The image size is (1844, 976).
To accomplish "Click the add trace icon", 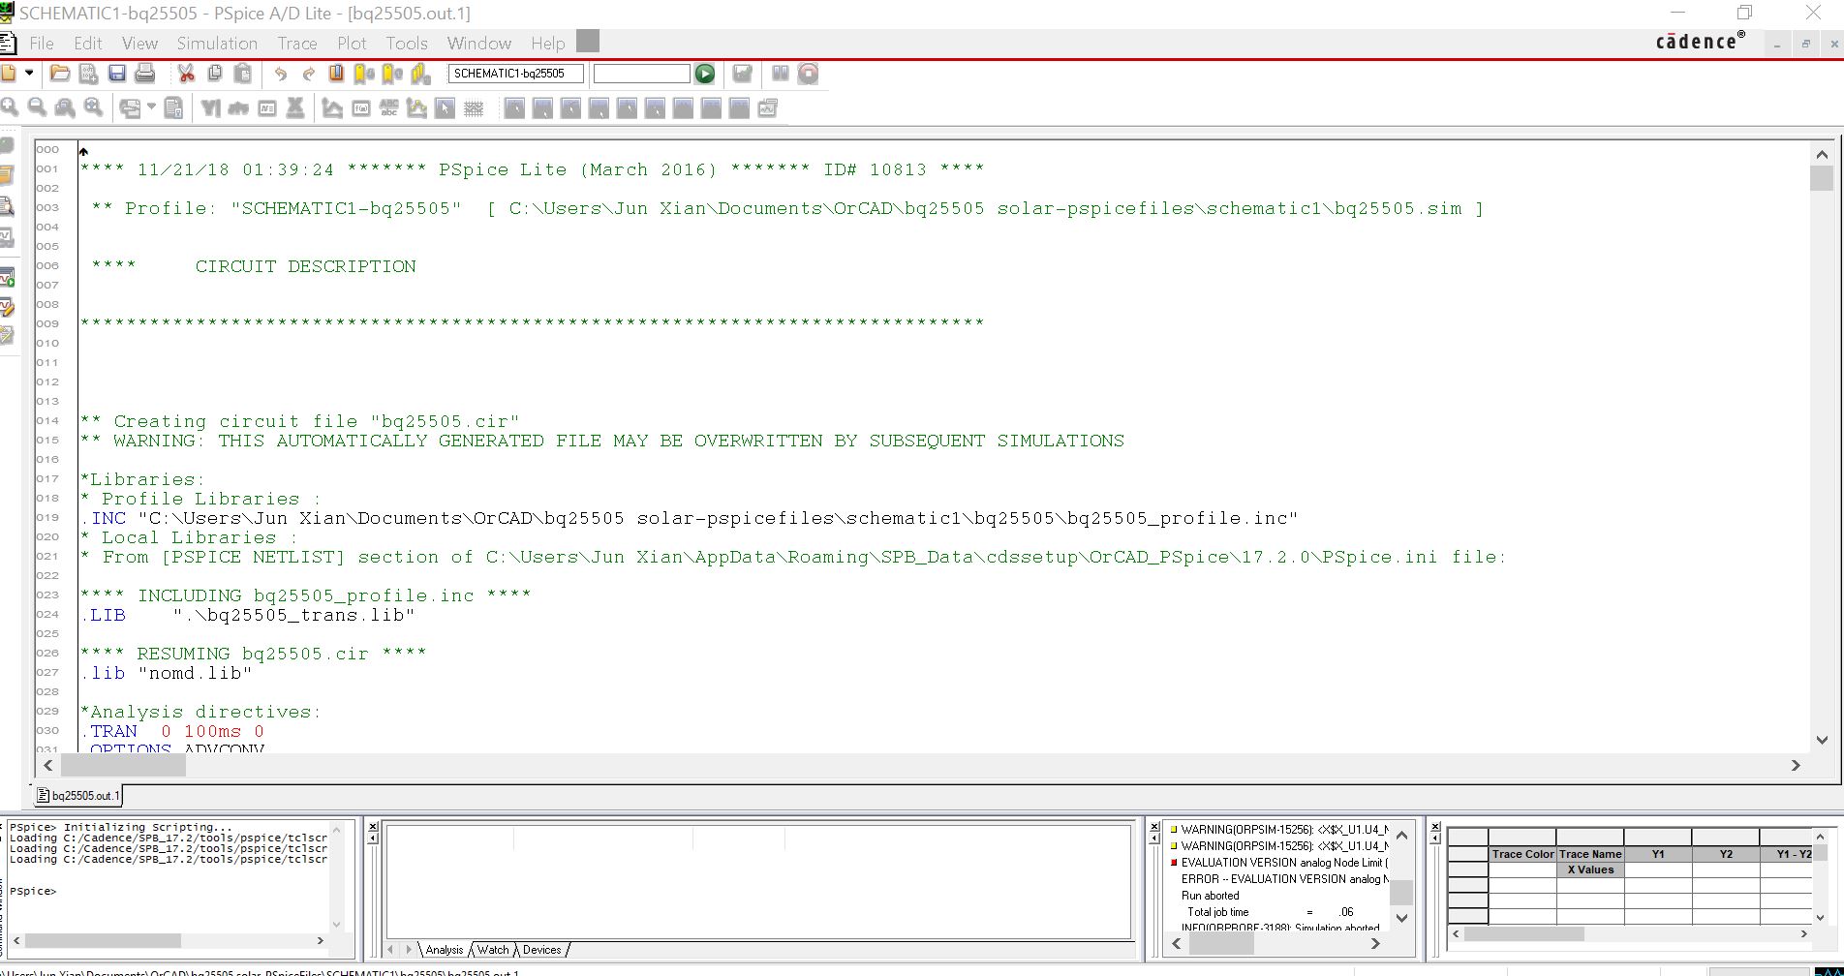I will point(332,108).
